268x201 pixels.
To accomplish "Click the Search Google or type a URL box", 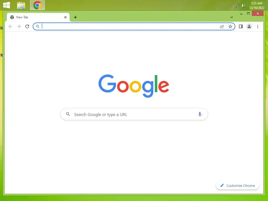I will coord(134,114).
